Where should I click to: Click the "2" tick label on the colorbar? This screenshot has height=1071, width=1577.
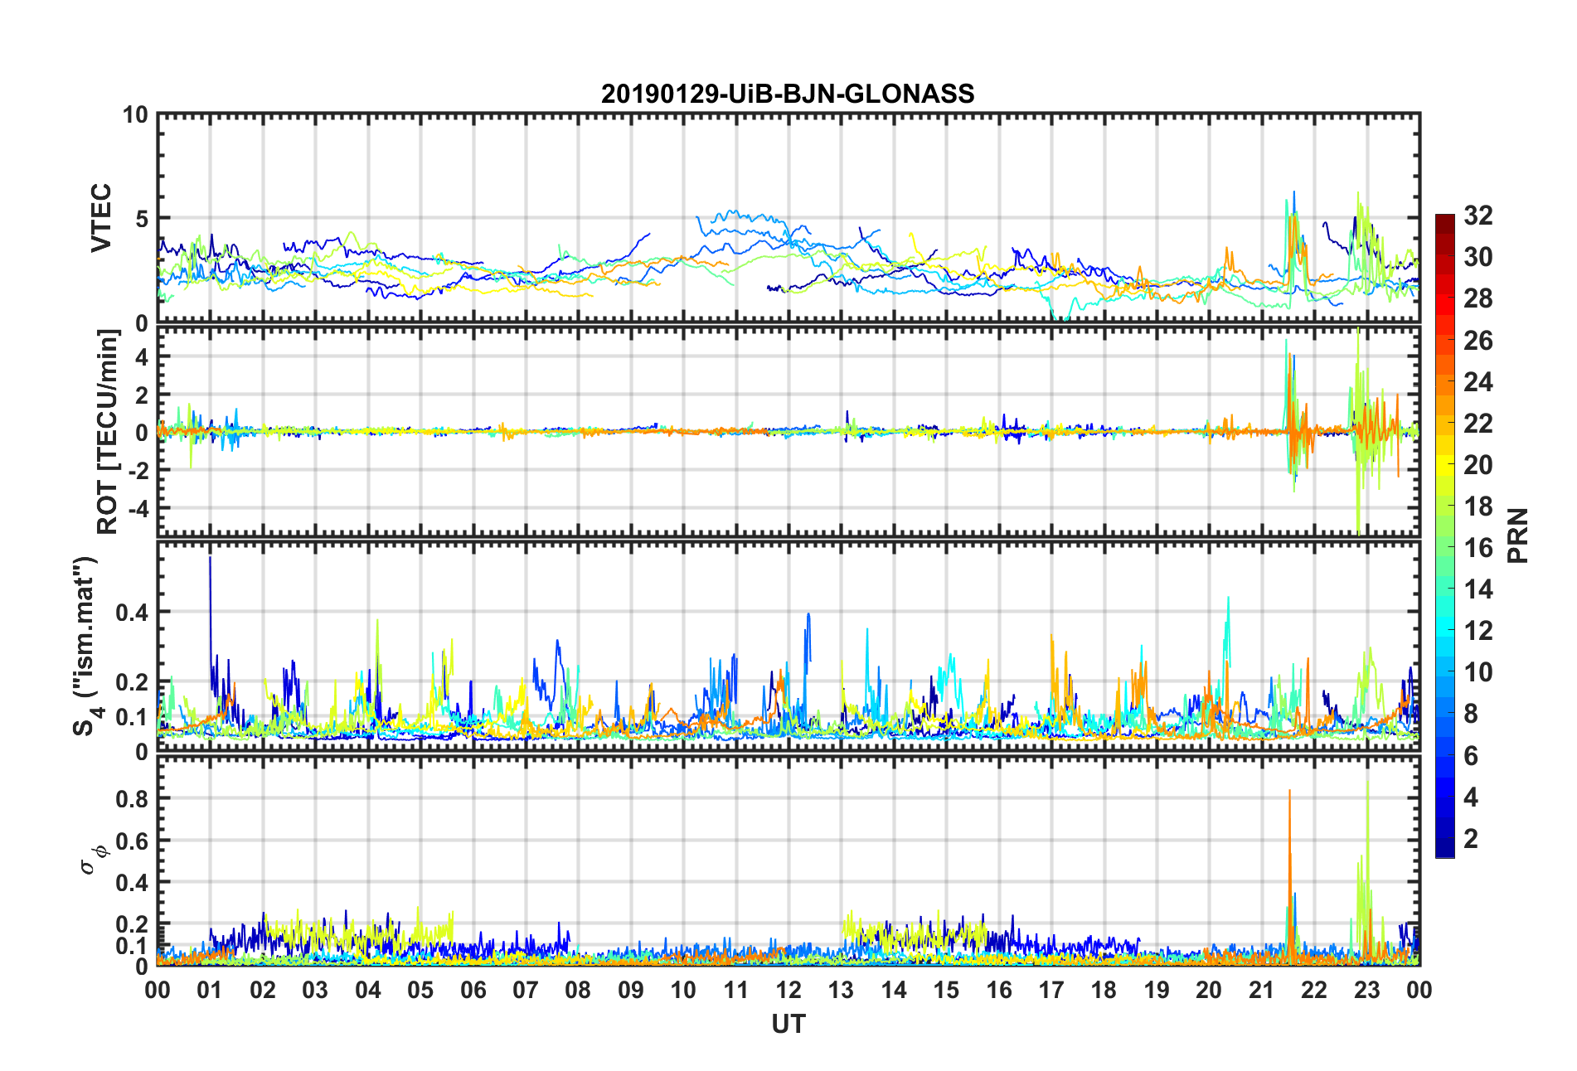coord(1471,839)
